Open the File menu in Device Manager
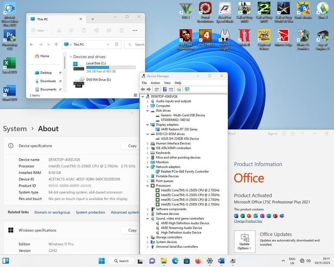This screenshot has width=334, height=267. [144, 83]
